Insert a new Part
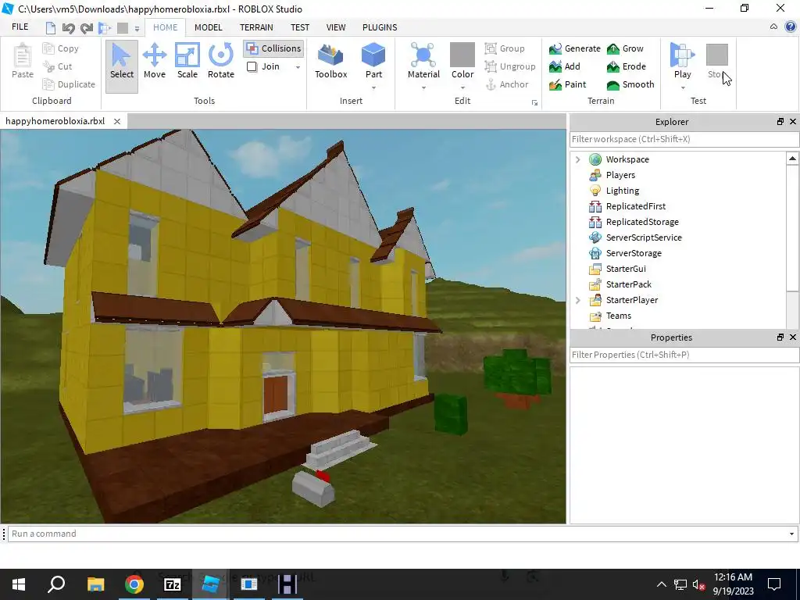Screen dimensions: 800x600 (373, 61)
